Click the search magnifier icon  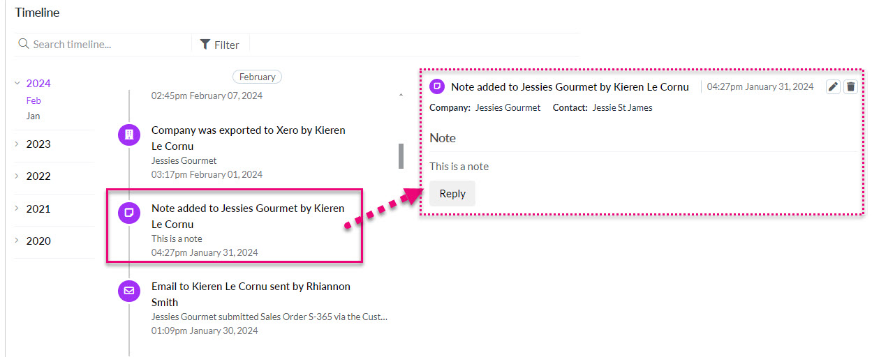pos(24,44)
